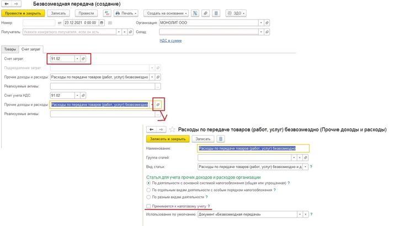Screen dimensions: 394x226
Task: Open the Использование по умолчанию dropdown
Action: [300, 214]
